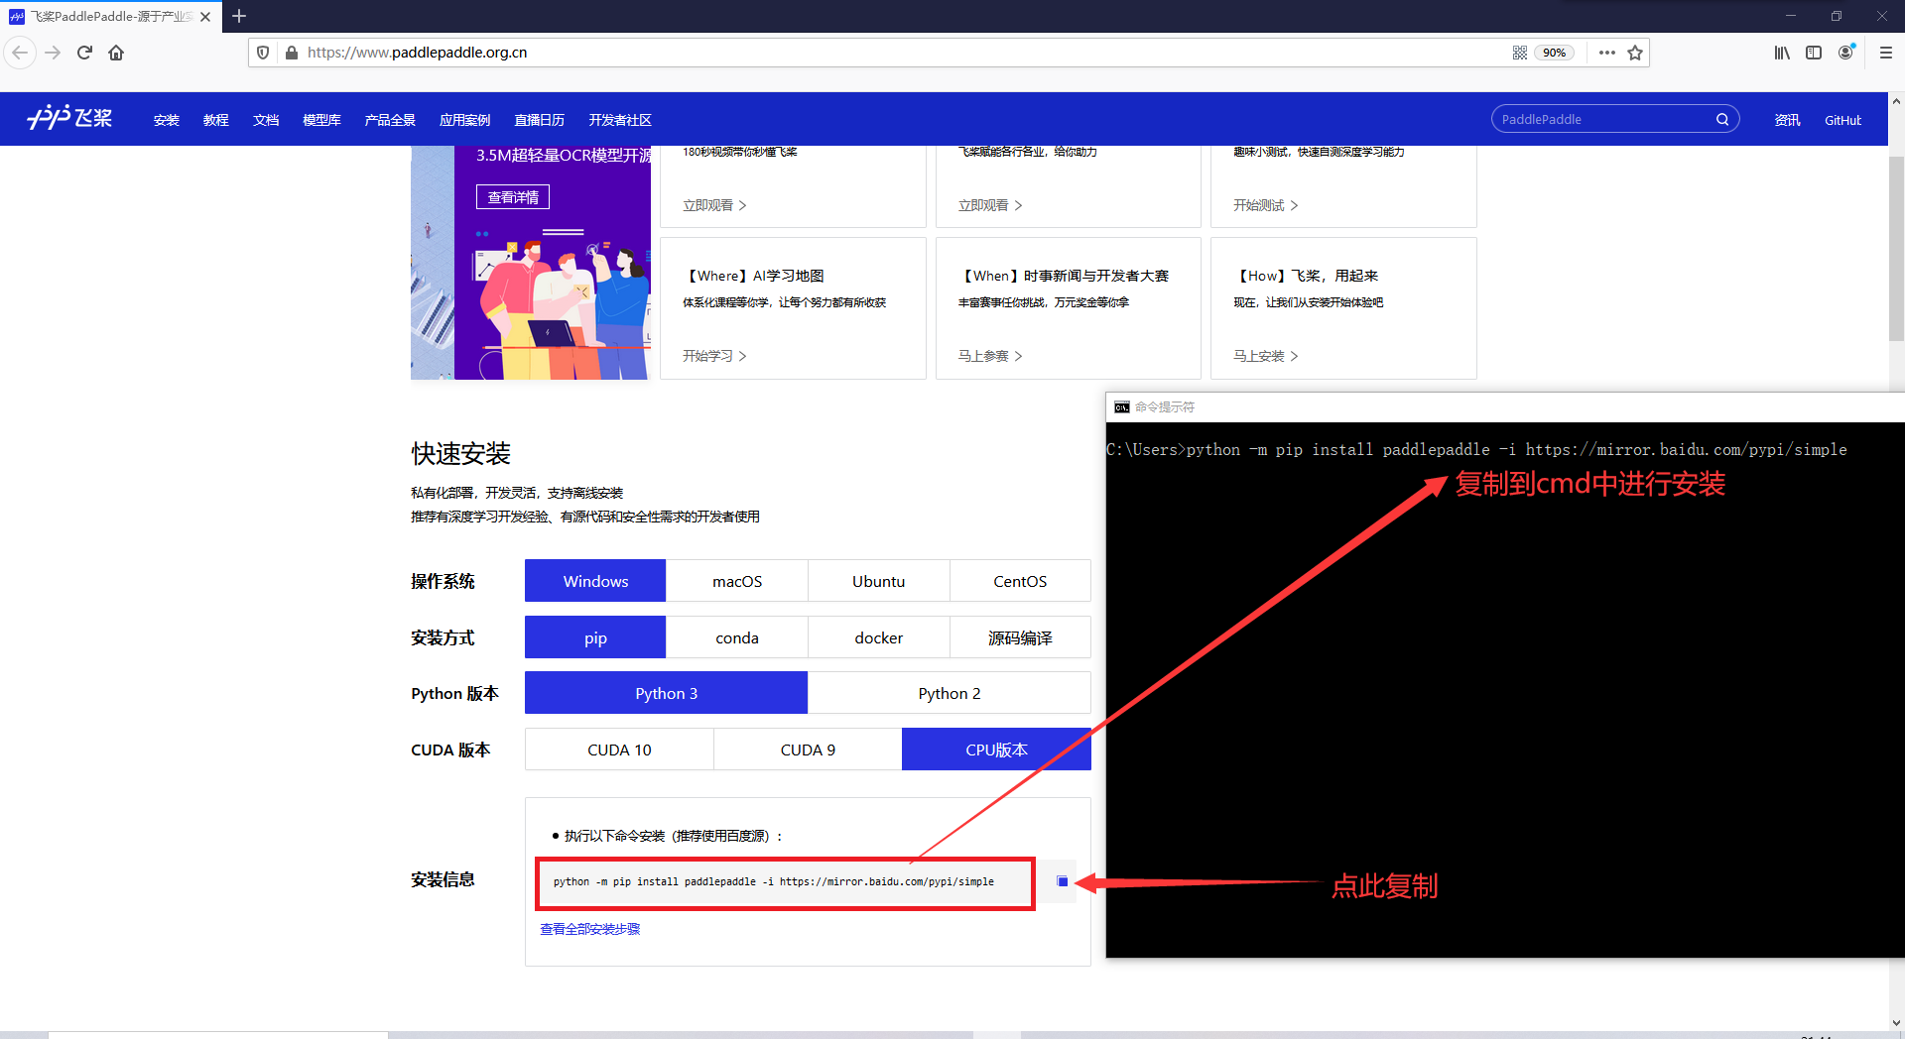The width and height of the screenshot is (1905, 1039).
Task: Open the browser home page icon
Action: (116, 53)
